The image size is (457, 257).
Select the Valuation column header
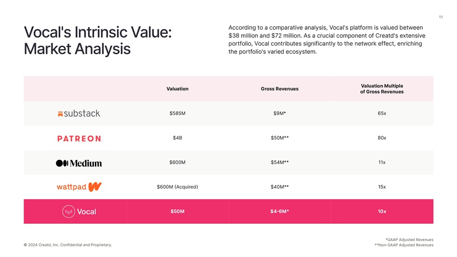coord(177,89)
